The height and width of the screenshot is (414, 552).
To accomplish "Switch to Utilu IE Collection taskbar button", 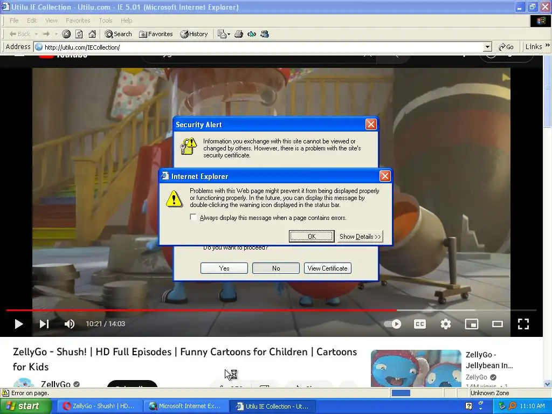I will pyautogui.click(x=272, y=406).
